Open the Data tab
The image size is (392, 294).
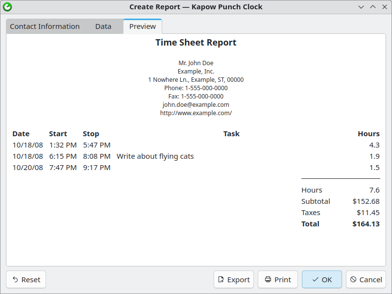(103, 26)
